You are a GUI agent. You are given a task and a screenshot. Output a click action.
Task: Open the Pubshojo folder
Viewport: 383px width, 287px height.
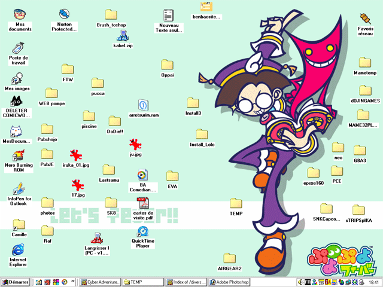click(x=47, y=129)
